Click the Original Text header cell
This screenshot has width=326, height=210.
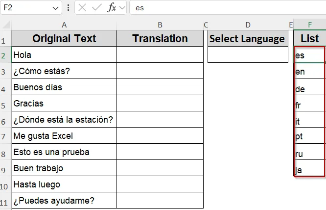pos(64,38)
